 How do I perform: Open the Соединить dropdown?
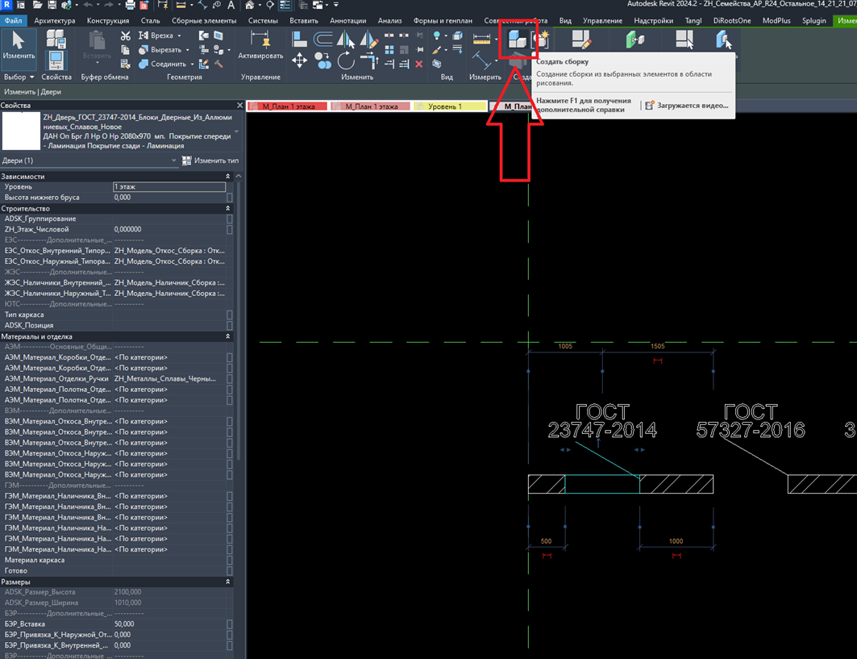click(193, 64)
